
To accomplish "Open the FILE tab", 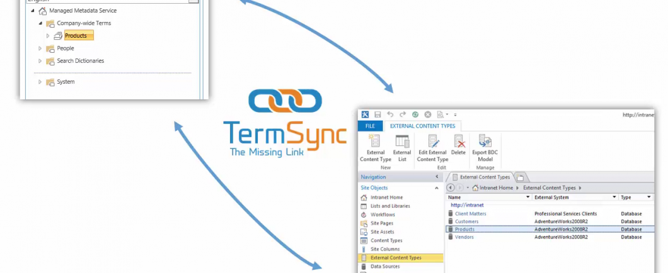I will pyautogui.click(x=370, y=126).
